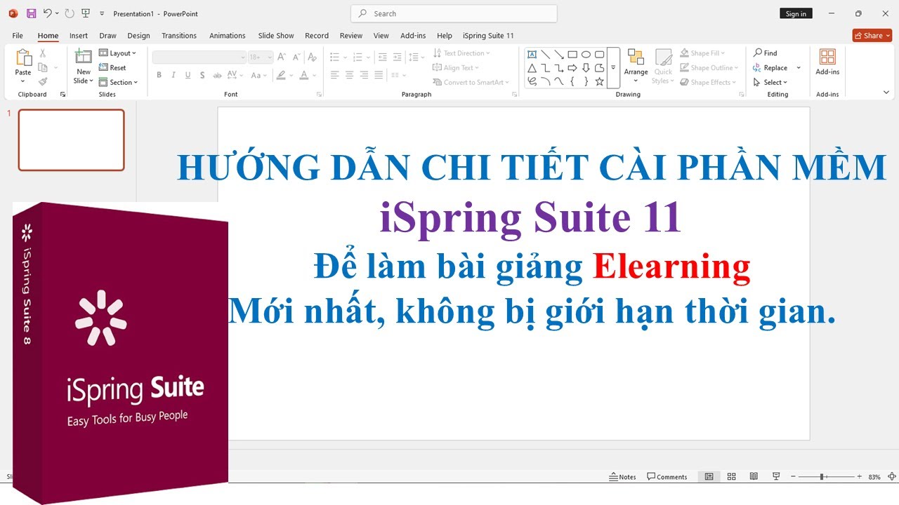Open the Section dropdown

pos(118,83)
